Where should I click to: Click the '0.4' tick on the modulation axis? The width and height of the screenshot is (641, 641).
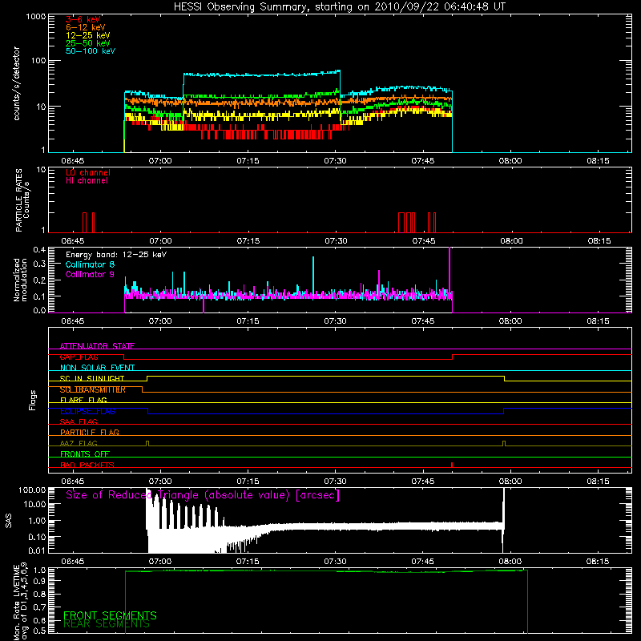click(x=39, y=250)
